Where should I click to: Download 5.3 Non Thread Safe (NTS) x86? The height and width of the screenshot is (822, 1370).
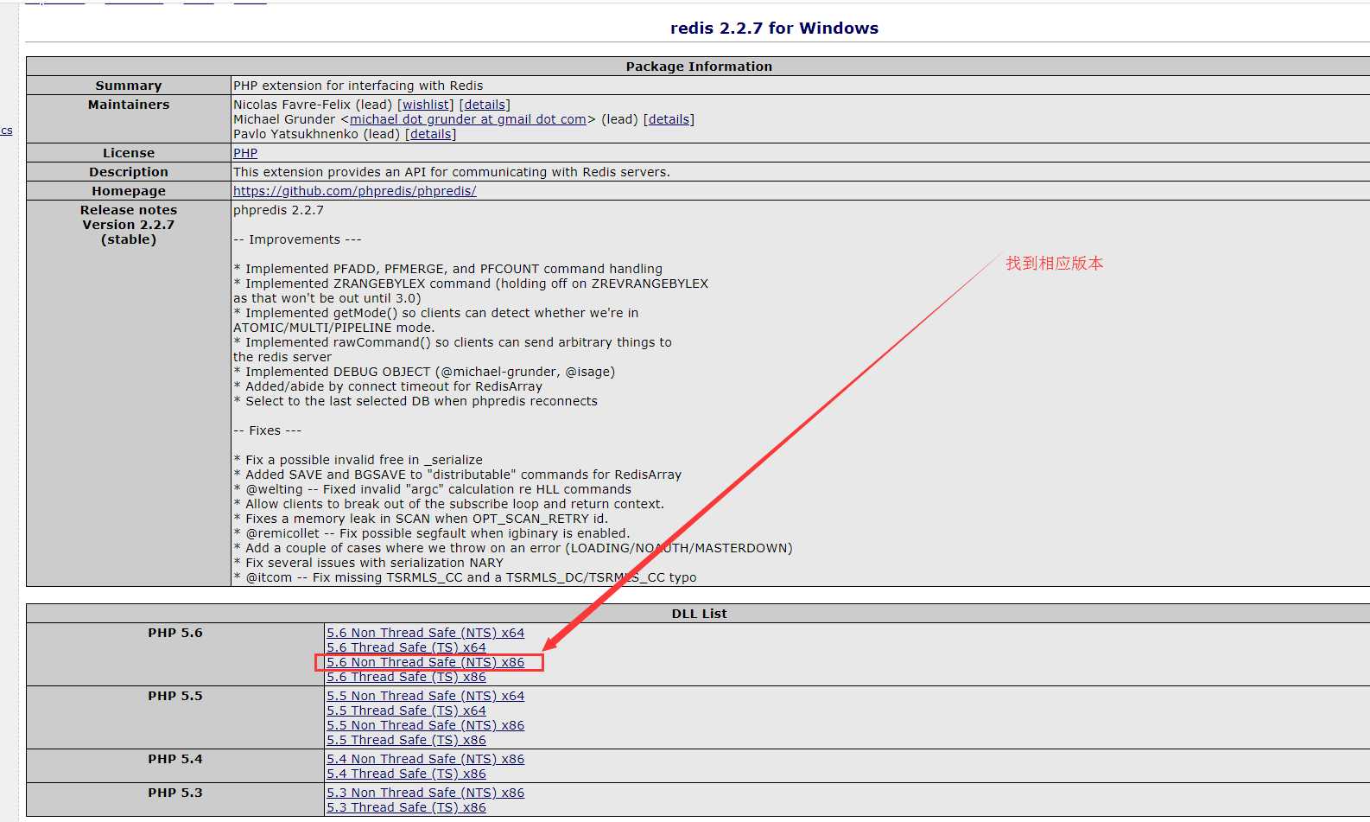pyautogui.click(x=426, y=793)
